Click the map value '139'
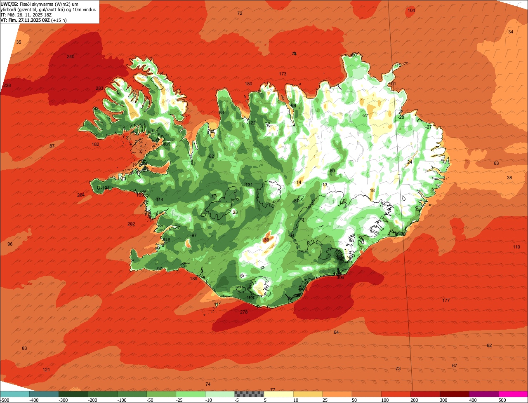 265,240
